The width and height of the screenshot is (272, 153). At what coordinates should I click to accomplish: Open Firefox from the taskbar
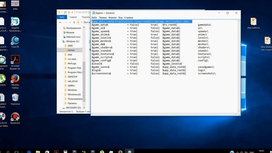click(120, 152)
